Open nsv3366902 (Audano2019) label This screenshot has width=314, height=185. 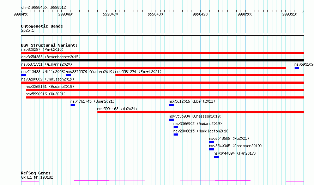198,124
